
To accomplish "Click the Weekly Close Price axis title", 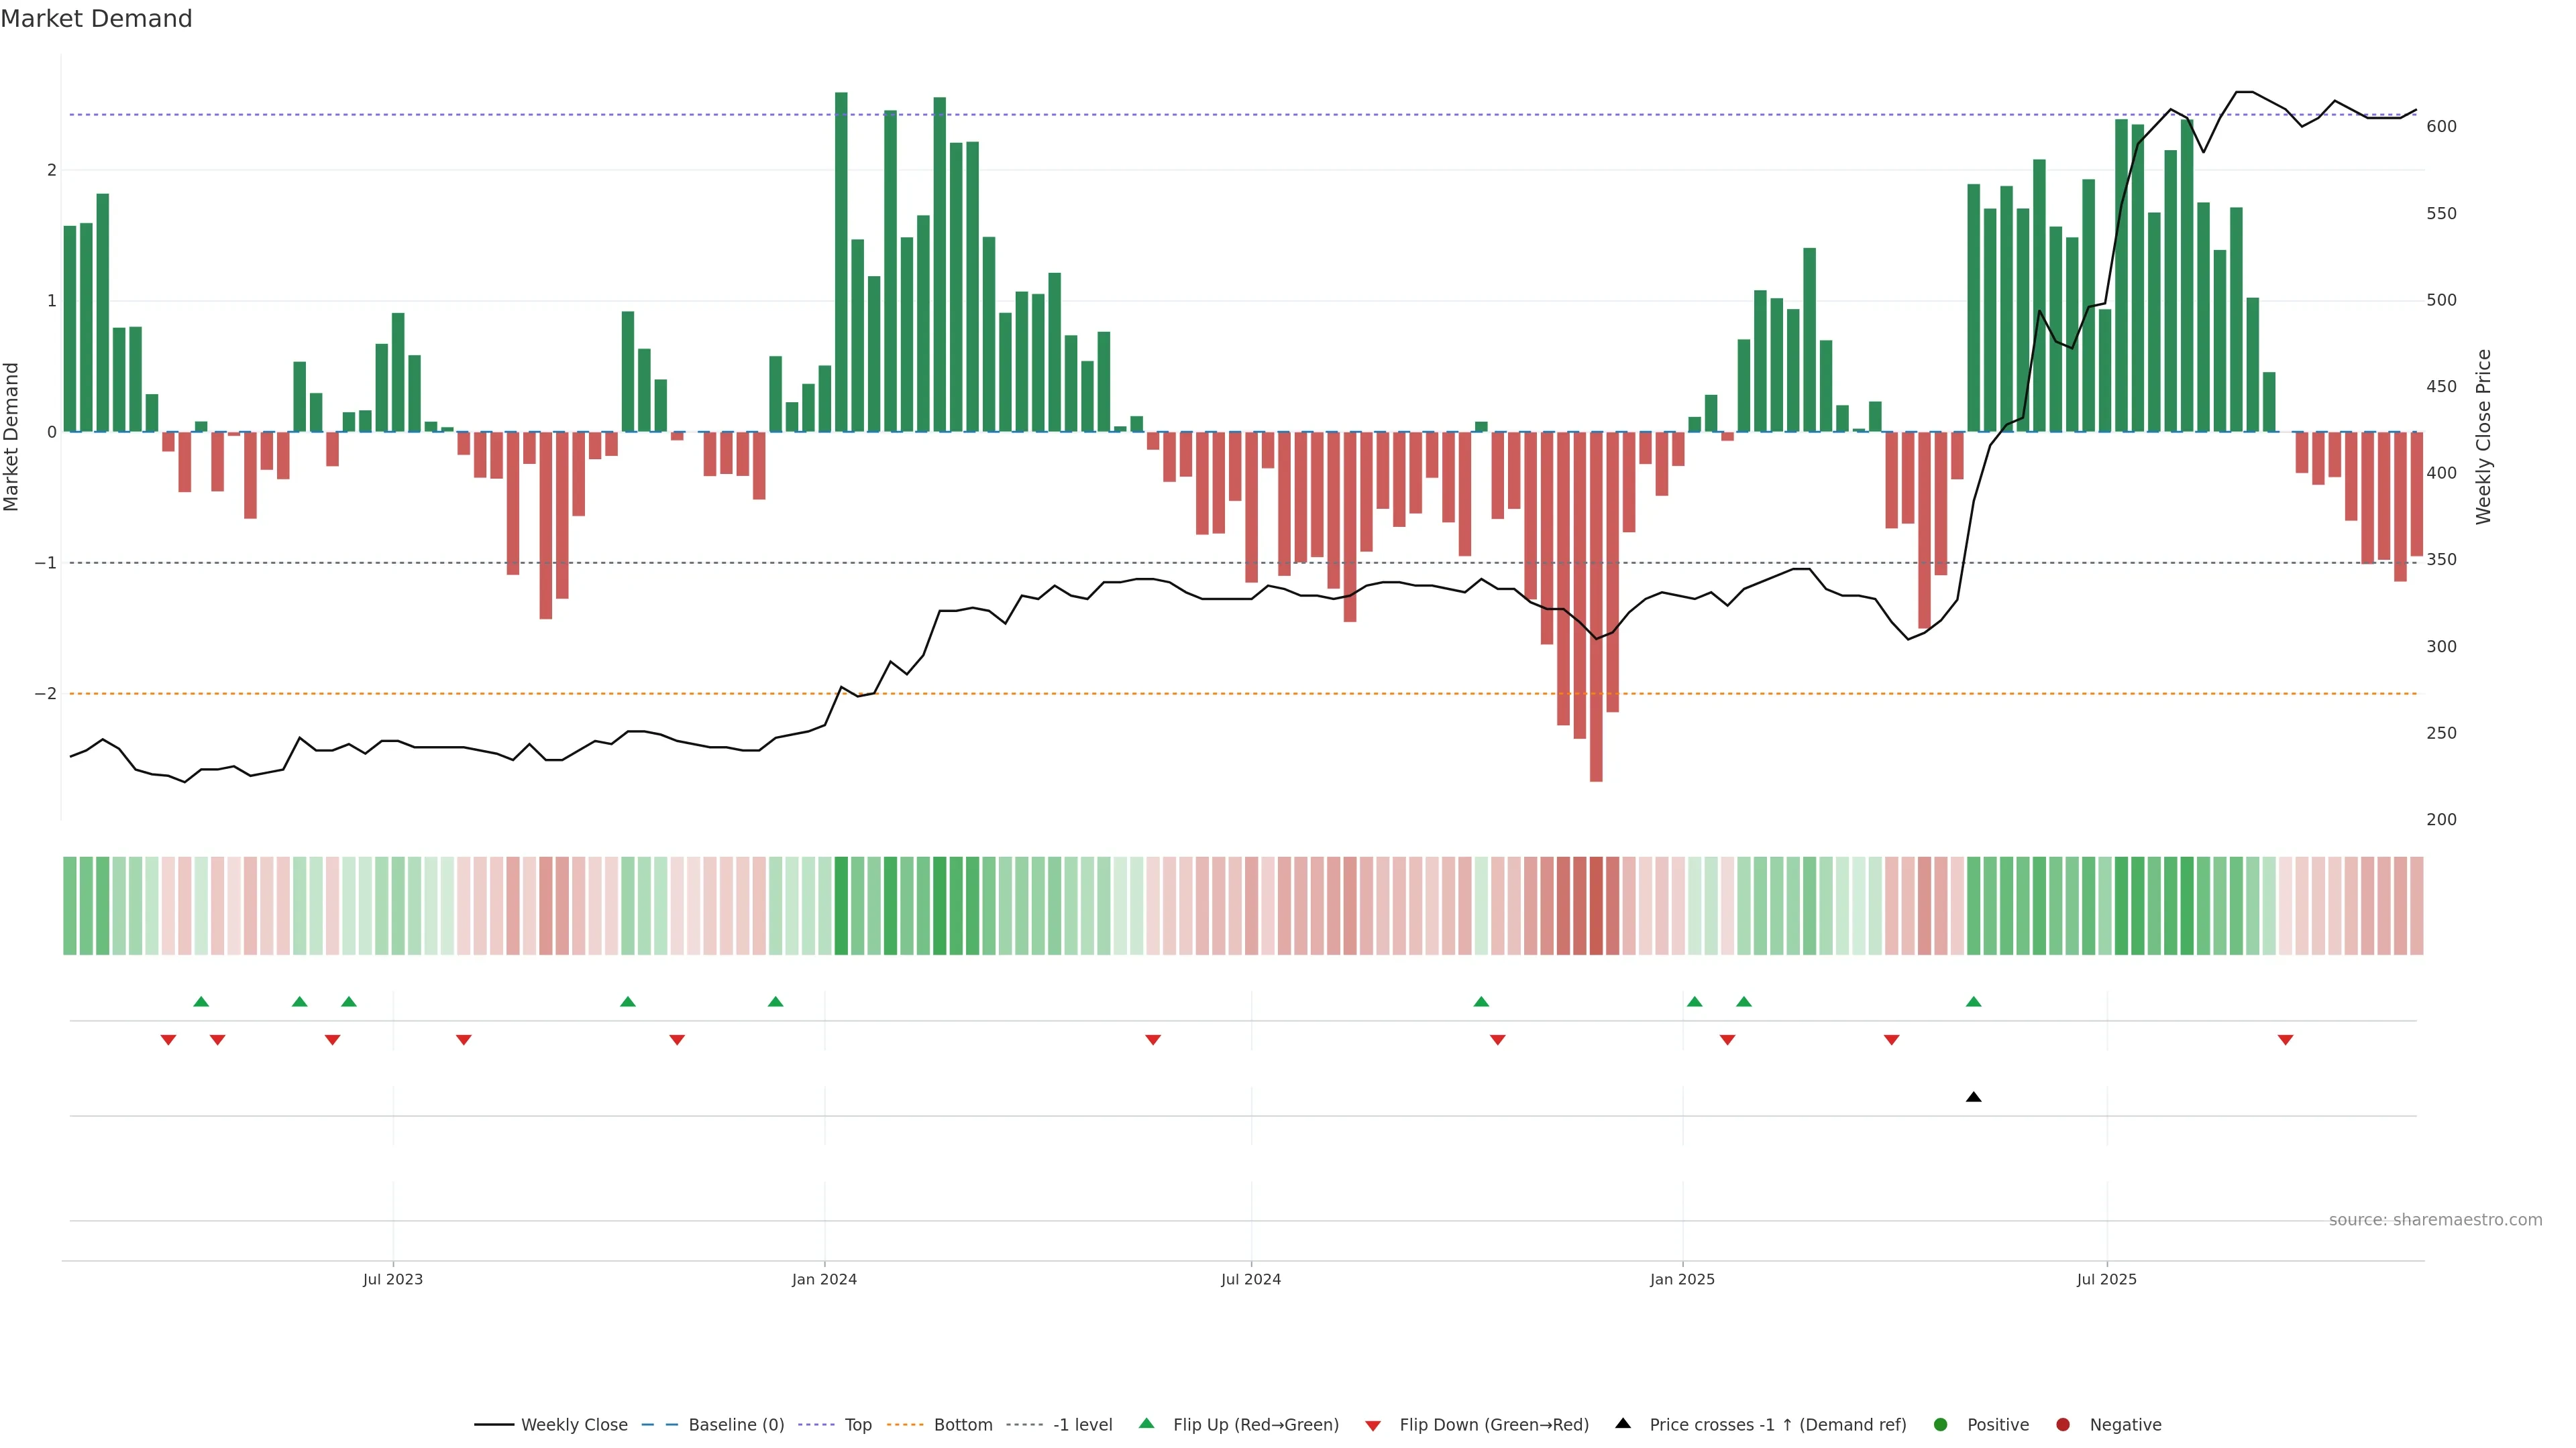I will click(2483, 436).
